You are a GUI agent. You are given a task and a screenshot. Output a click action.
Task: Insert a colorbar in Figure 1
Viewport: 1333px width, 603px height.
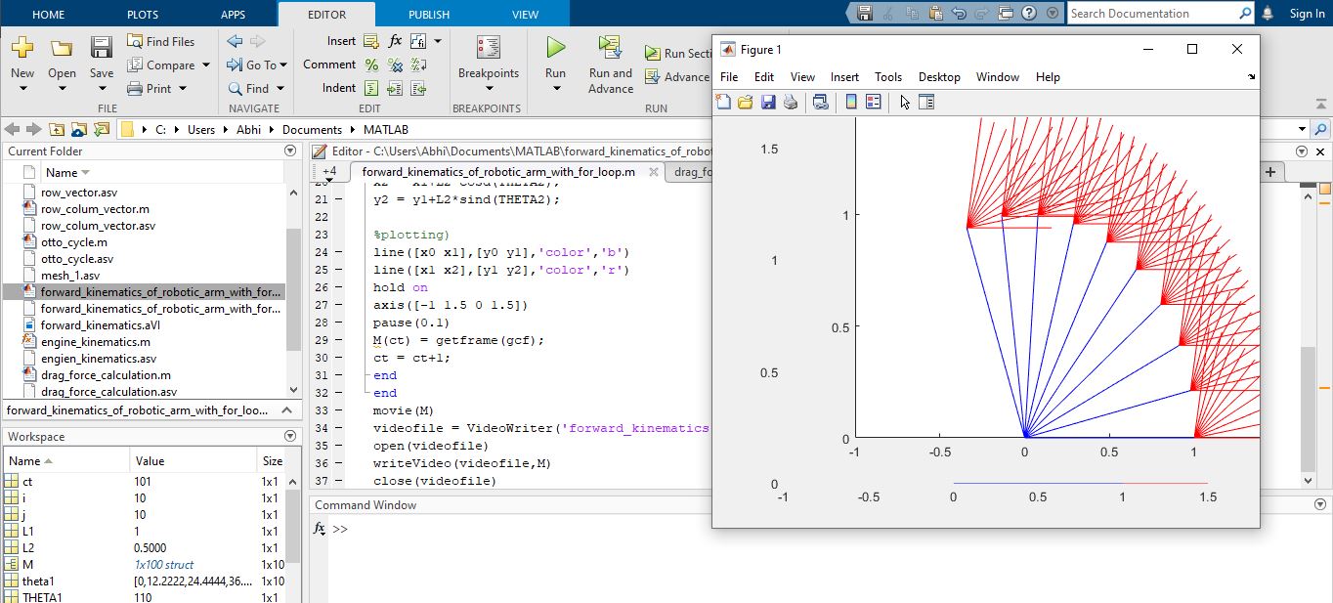coord(850,101)
